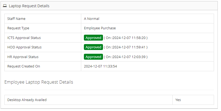Click the HR Approved status badge
221x111 pixels.
[93, 57]
